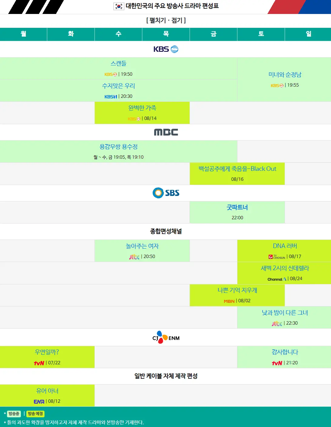Click the MBC broadcaster logo
This screenshot has height=427, width=331.
165,132
